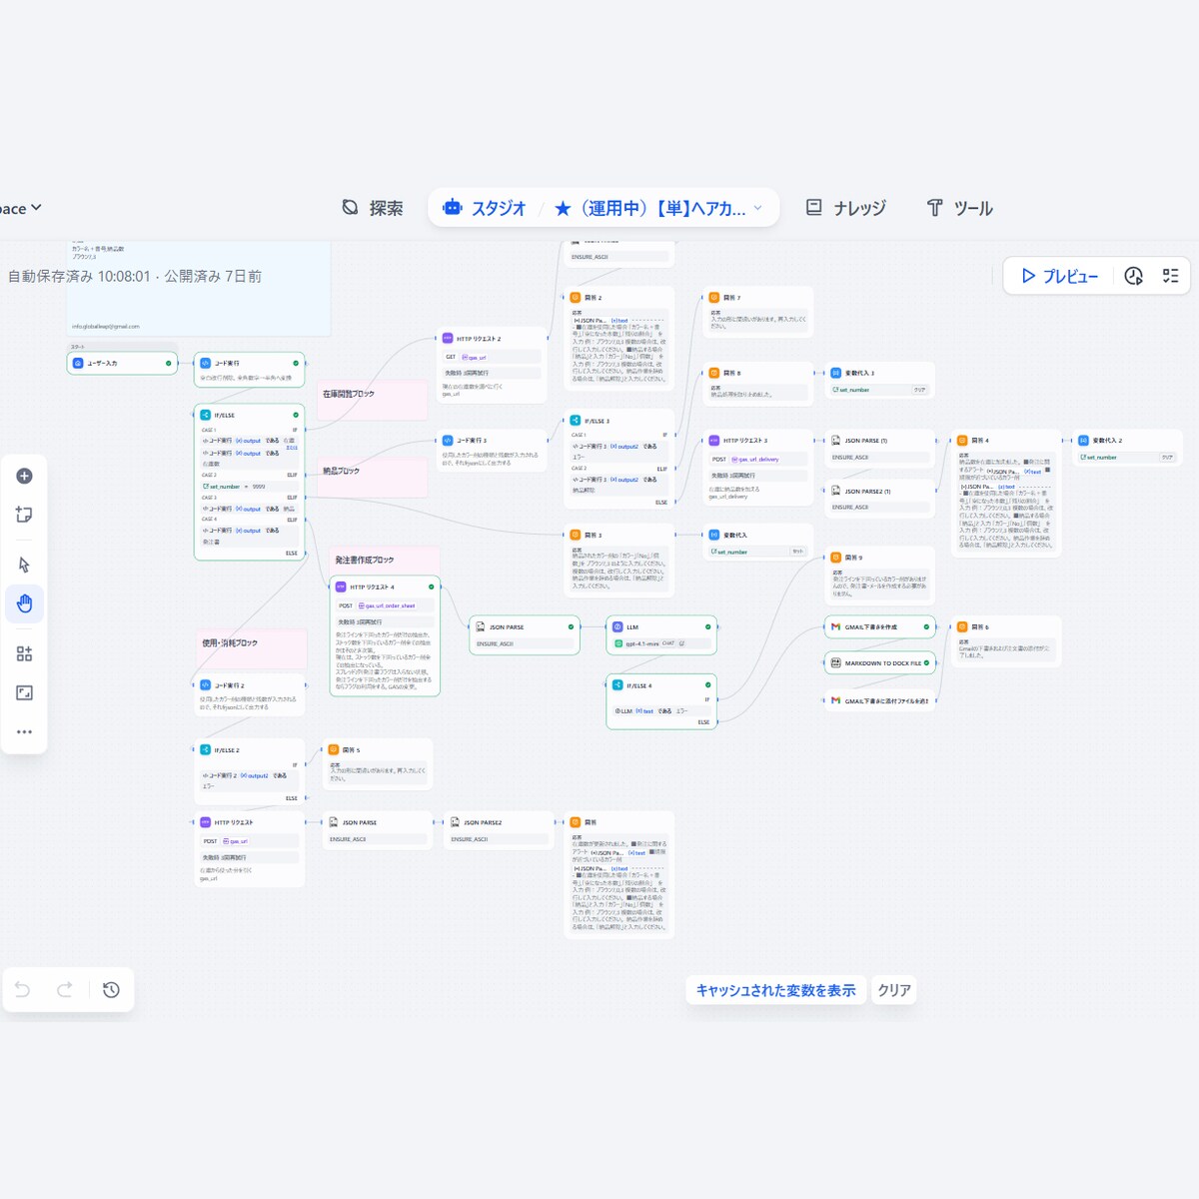Viewport: 1199px width, 1199px height.
Task: Fit the workflow view with zoom icon
Action: coord(24,692)
